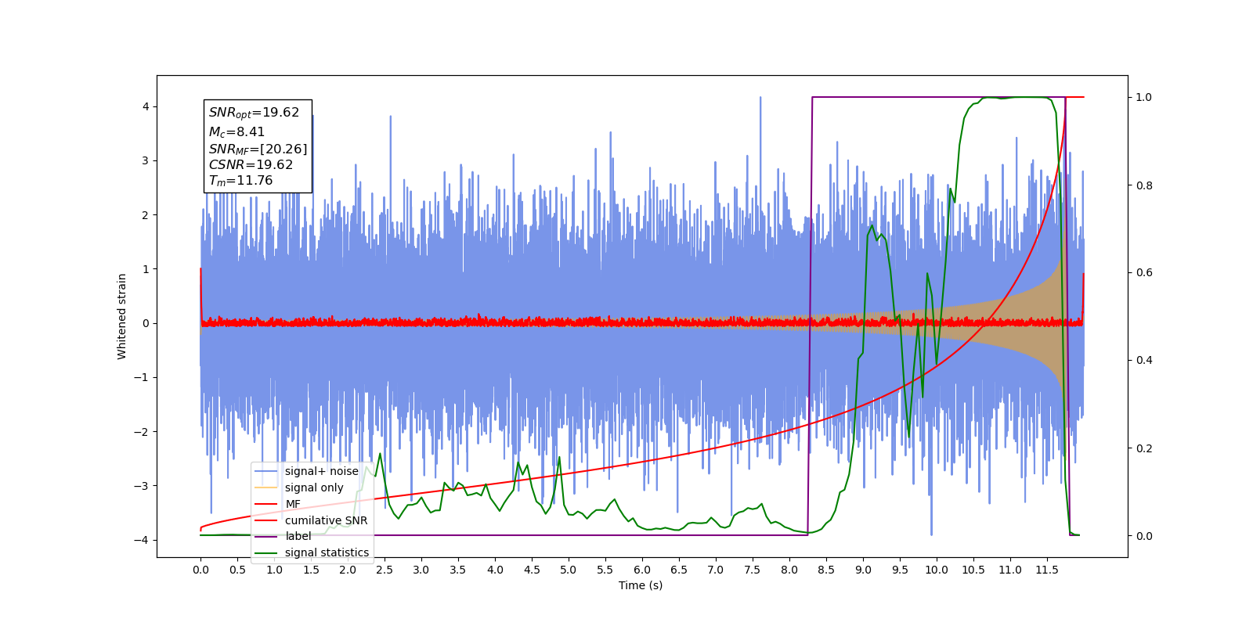Click the 'Whitened strain' y-axis label

coord(122,316)
